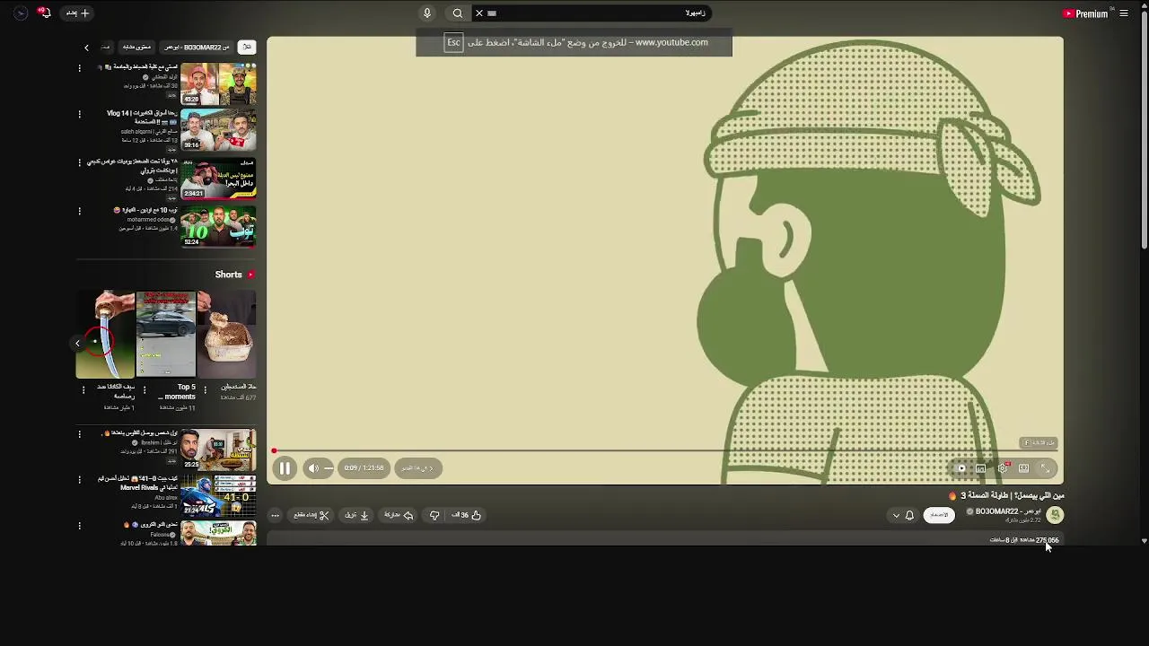Open the hamburger guide menu

pos(1124,13)
